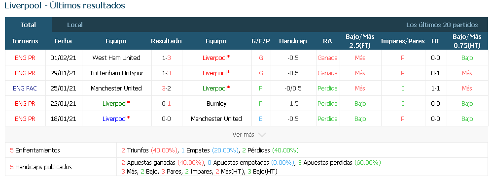Click the blue Liverpool* link in the 18/01/21 row
The height and width of the screenshot is (179, 492).
[x=116, y=119]
